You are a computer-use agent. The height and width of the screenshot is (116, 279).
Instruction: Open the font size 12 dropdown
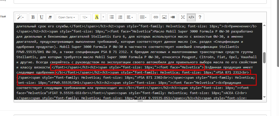pyautogui.click(x=85, y=17)
